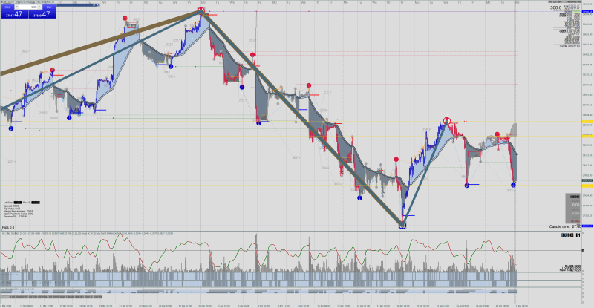Decrease trade volume with the down arrow

16,7
